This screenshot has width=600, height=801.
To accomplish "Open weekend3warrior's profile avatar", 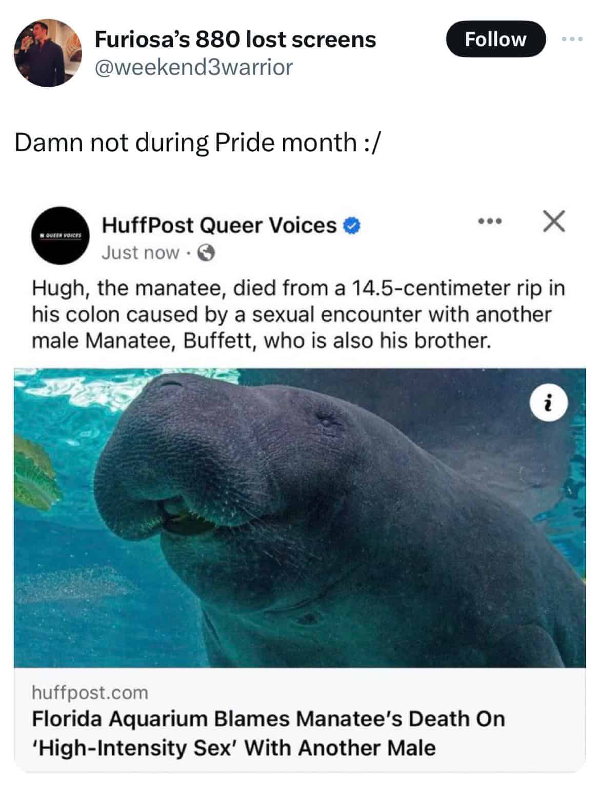I will pyautogui.click(x=47, y=53).
